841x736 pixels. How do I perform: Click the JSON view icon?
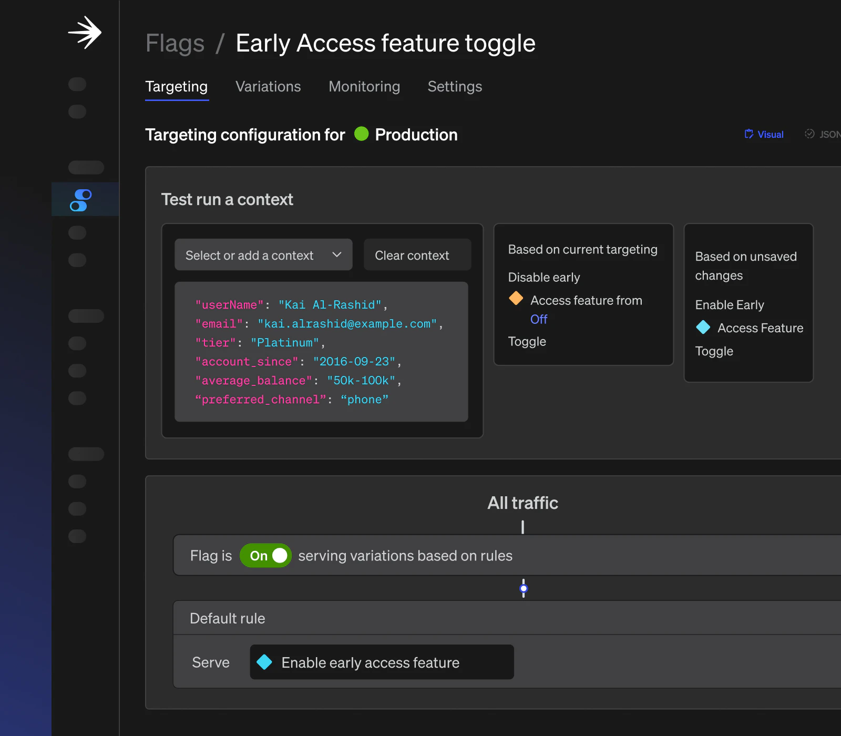pos(809,134)
